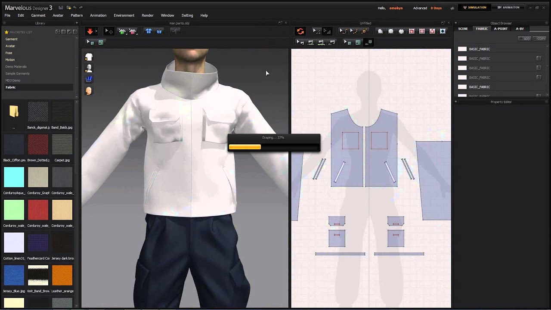Viewport: 551px width, 310px height.
Task: Click the open folder icon in title bar
Action: 68,8
